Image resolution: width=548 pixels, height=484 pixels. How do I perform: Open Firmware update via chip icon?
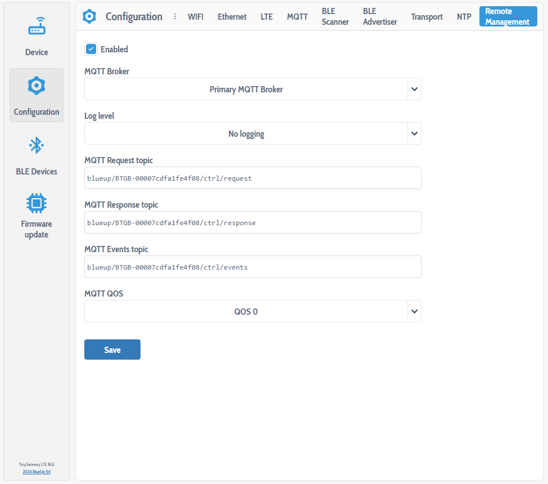pyautogui.click(x=37, y=203)
